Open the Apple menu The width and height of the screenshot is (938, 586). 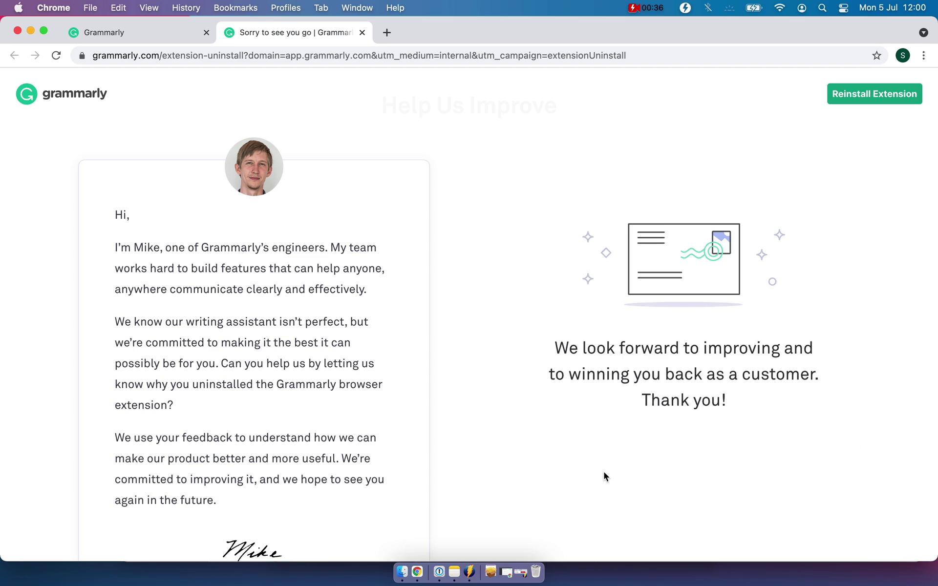coord(19,8)
